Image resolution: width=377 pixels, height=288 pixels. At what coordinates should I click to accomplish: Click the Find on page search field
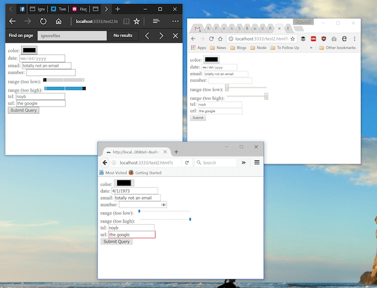pyautogui.click(x=72, y=35)
